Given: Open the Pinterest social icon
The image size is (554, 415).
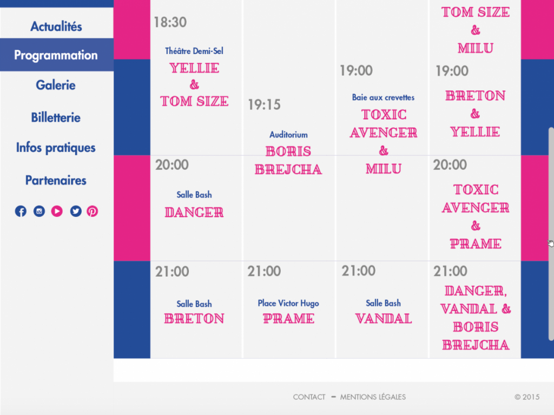Looking at the screenshot, I should coord(93,212).
